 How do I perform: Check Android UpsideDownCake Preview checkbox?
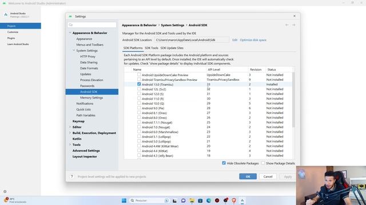pos(139,75)
